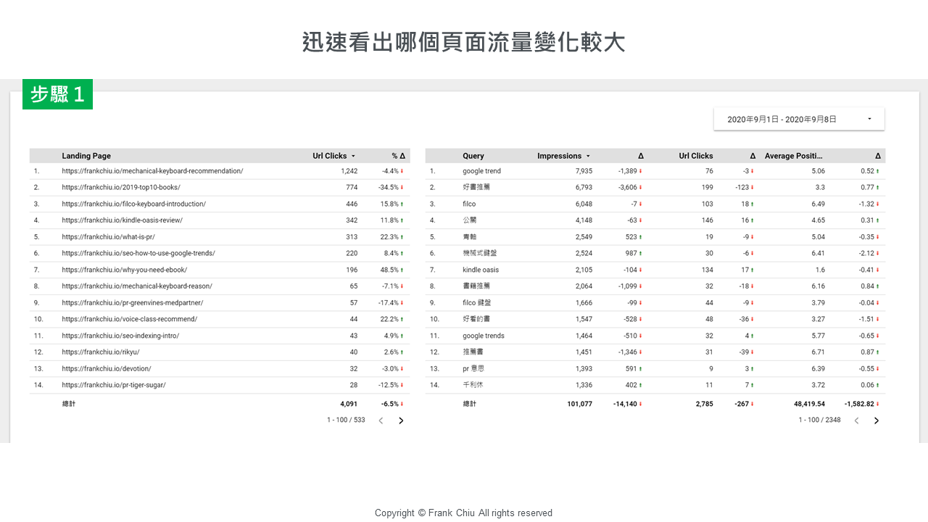The width and height of the screenshot is (928, 522).
Task: Click the pr-tiger-sugar URL row
Action: (113, 385)
